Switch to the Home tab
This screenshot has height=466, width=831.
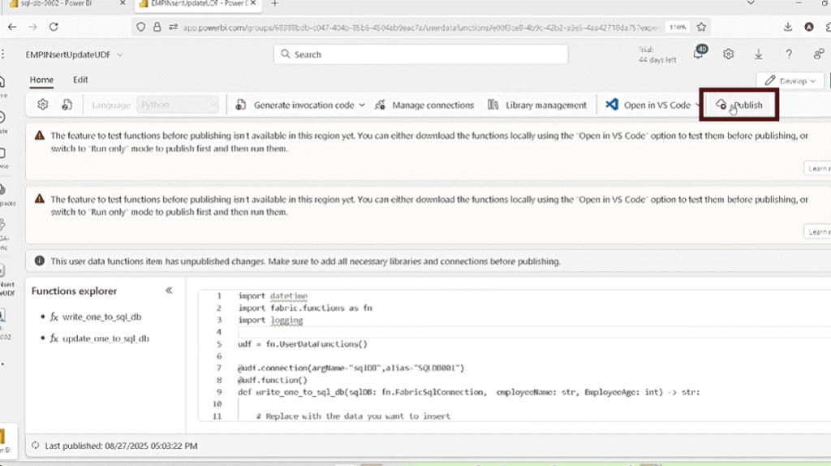pyautogui.click(x=41, y=80)
